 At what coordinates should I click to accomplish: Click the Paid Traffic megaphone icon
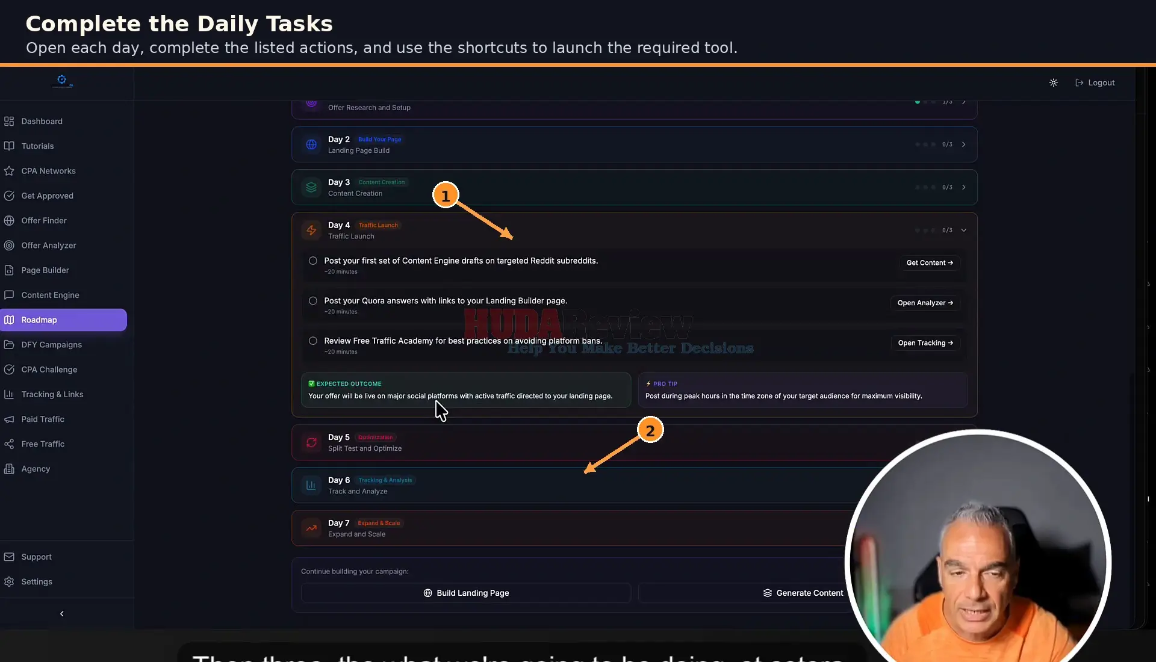[x=9, y=419]
